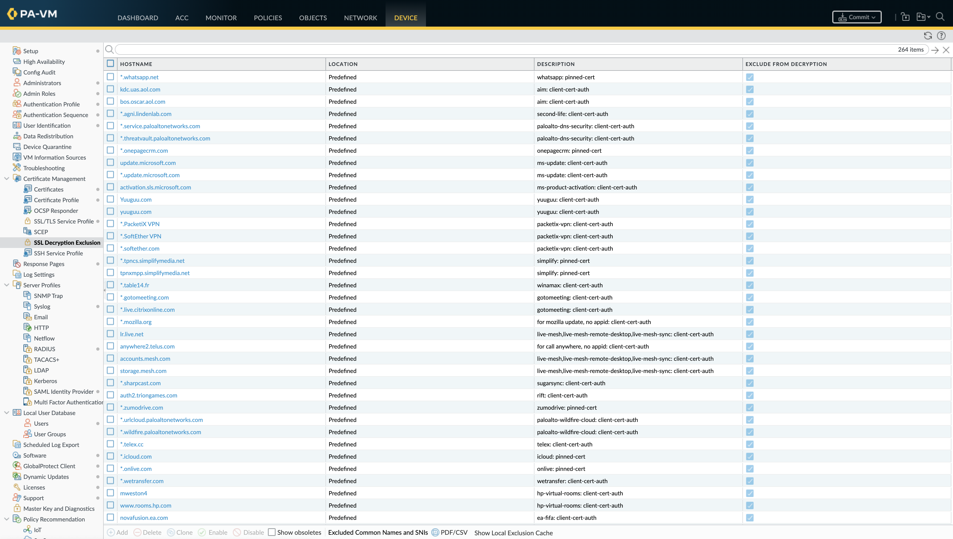Open the Commit dropdown
953x539 pixels.
pos(857,17)
